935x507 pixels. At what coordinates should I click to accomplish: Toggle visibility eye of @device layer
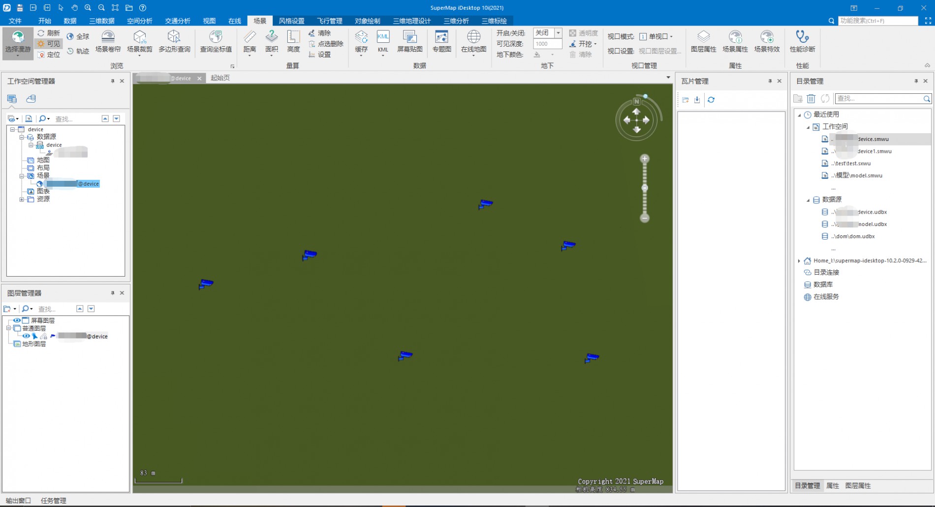[26, 336]
